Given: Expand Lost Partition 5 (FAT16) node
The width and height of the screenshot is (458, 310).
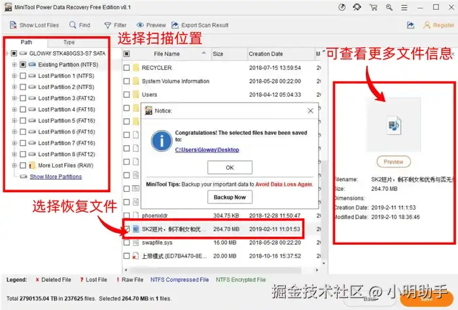Looking at the screenshot, I should [14, 120].
